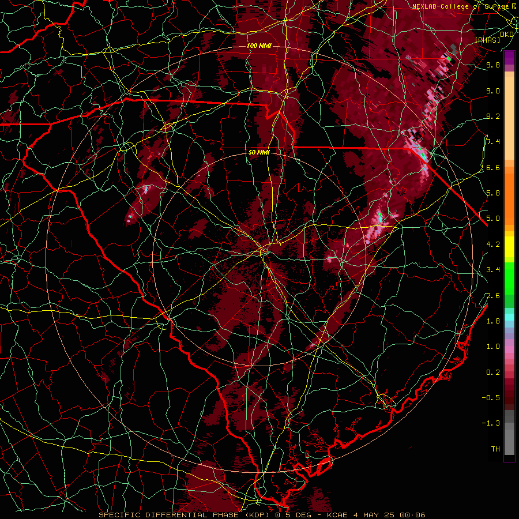Click the 9.0 scale label
Image resolution: width=519 pixels, height=519 pixels.
pyautogui.click(x=493, y=91)
